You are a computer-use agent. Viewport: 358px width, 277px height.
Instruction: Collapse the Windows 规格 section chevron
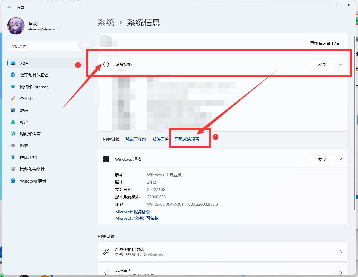tap(341, 159)
